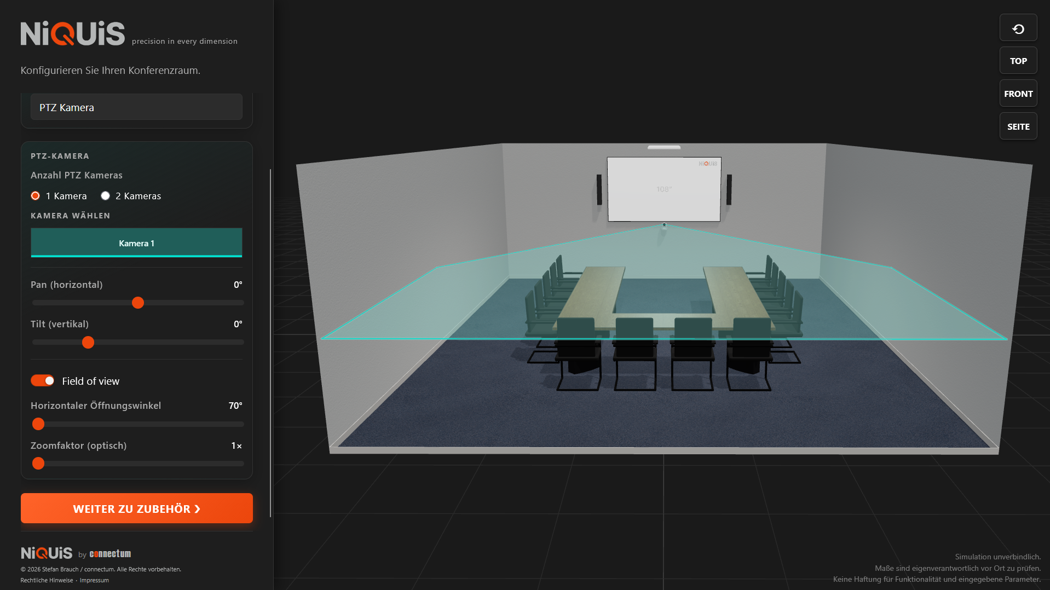
Task: Toggle the Field of view switch
Action: click(43, 381)
